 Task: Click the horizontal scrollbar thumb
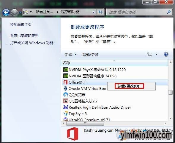pos(85,123)
